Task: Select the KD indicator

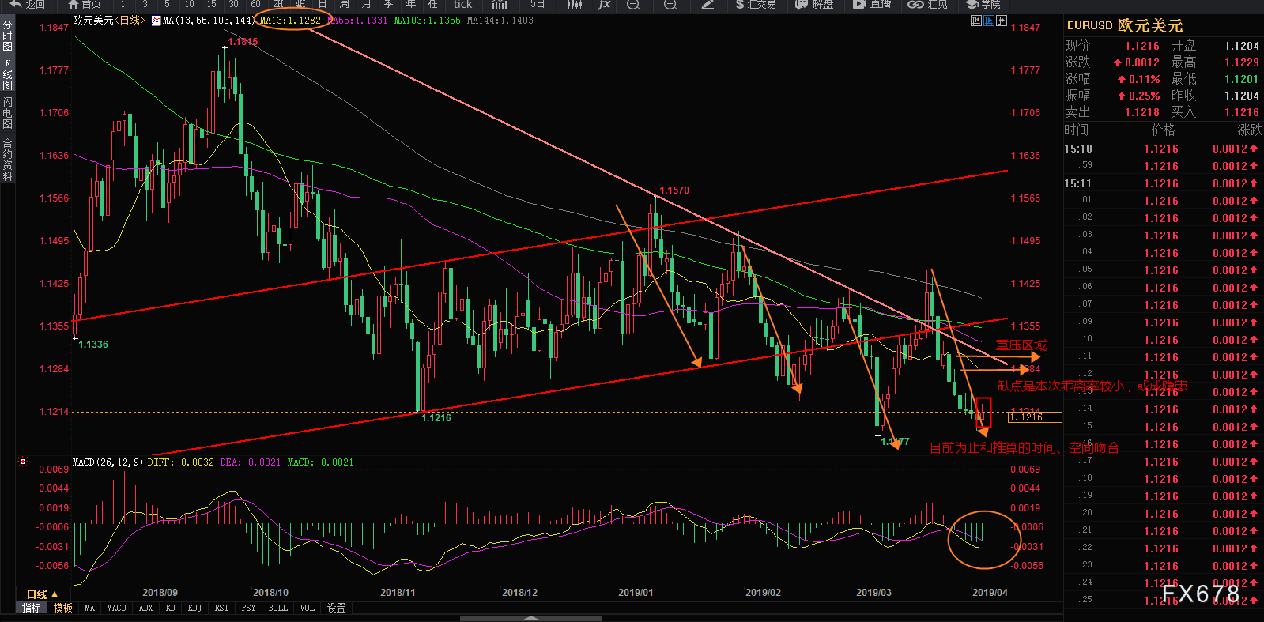Action: (x=170, y=608)
